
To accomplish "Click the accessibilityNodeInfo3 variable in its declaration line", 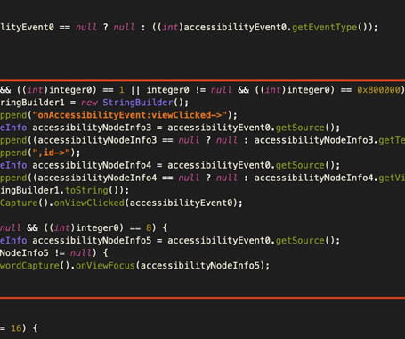I will click(92, 128).
